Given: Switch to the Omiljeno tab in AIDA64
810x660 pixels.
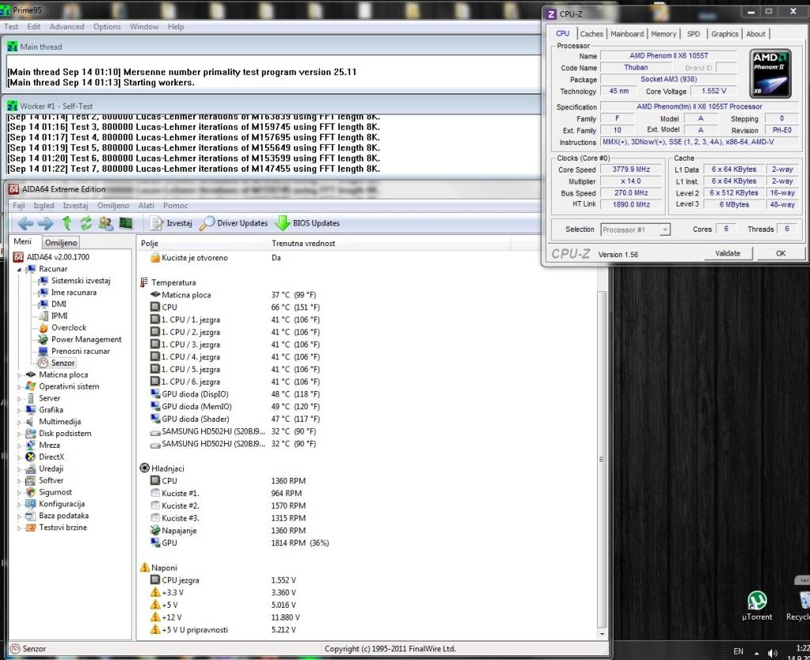Looking at the screenshot, I should 61,243.
